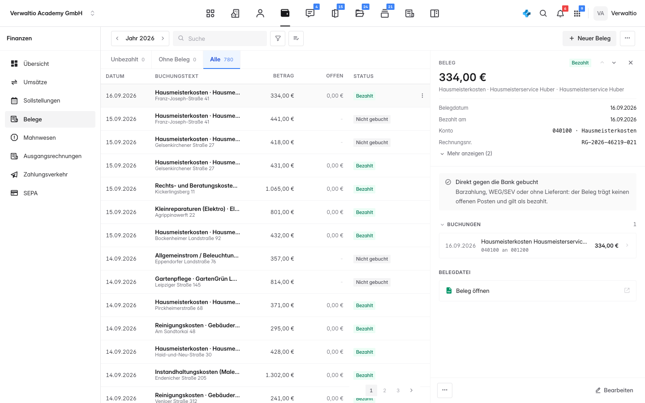This screenshot has height=403, width=645.
Task: Open notifications bell
Action: pos(560,13)
